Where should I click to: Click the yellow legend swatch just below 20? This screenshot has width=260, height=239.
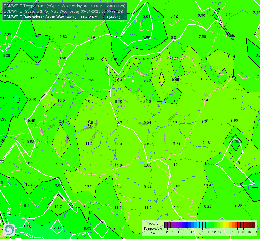point(224,225)
